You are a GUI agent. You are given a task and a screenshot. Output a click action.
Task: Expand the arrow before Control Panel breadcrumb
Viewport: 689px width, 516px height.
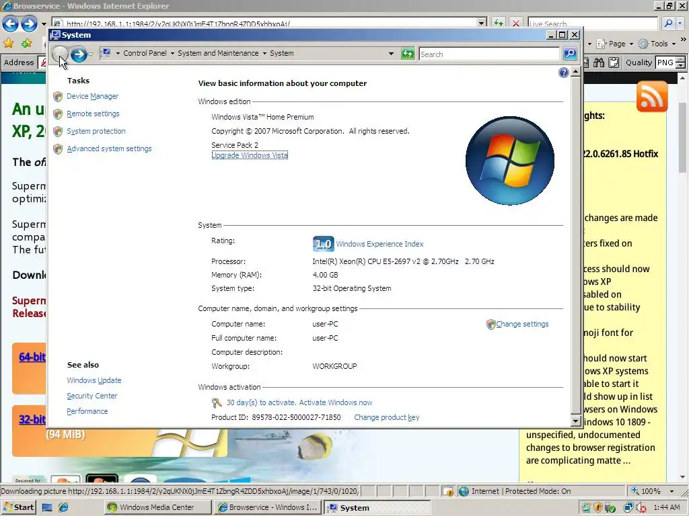pos(118,54)
